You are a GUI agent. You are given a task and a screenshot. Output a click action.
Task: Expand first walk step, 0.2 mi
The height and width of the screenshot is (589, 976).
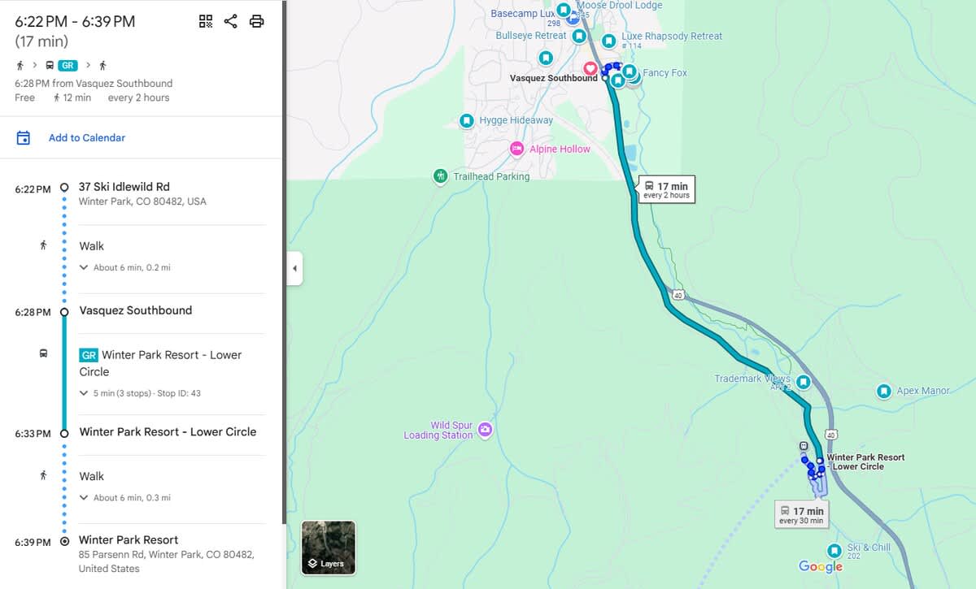(x=84, y=267)
